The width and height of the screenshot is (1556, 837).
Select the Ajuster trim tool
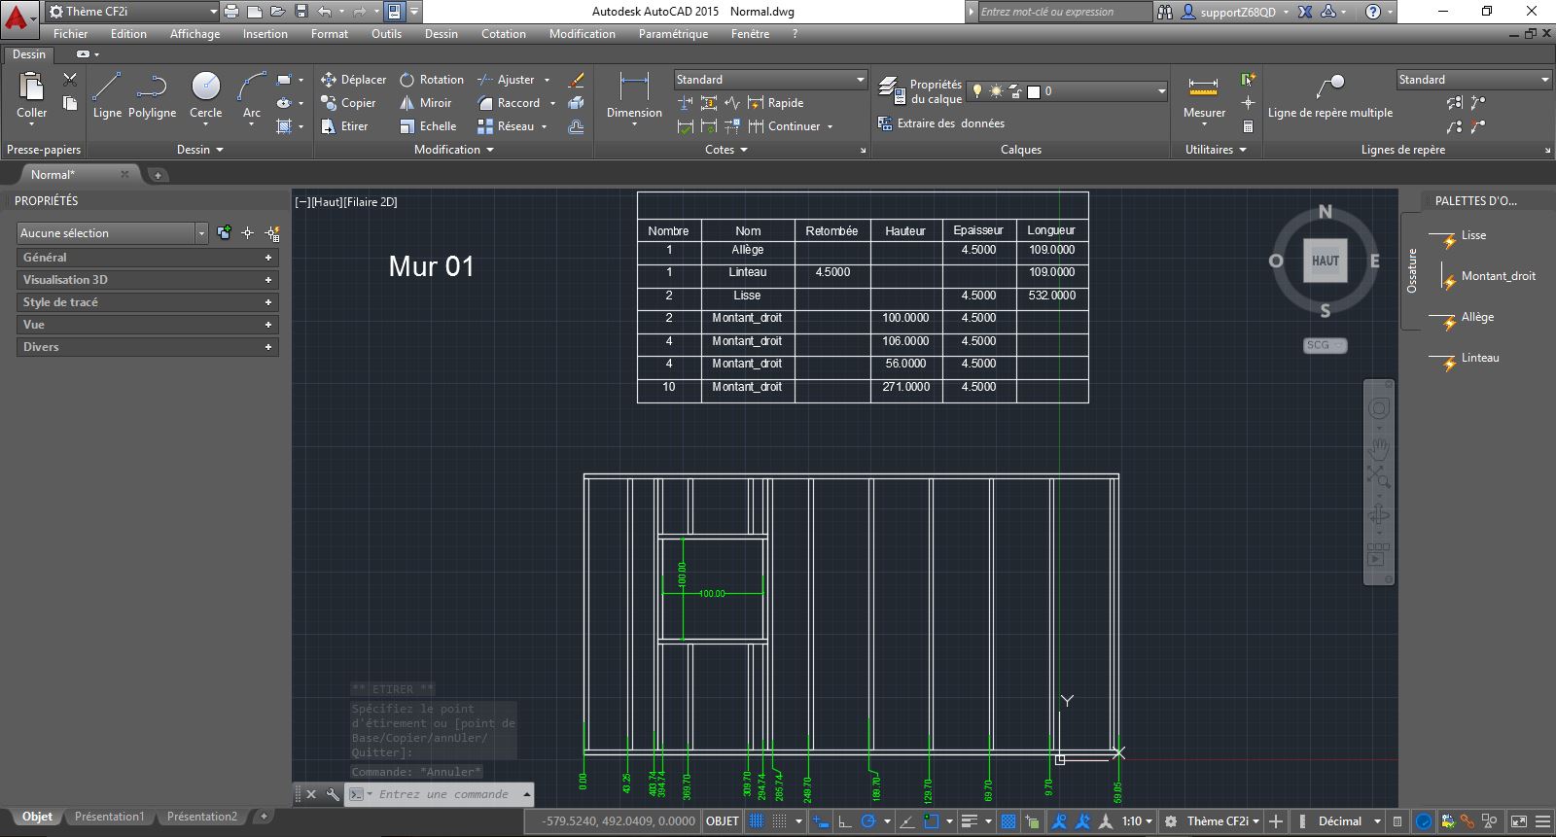506,80
